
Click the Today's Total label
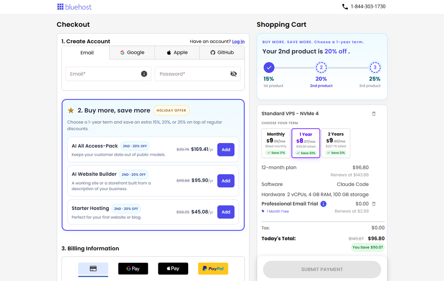[278, 238]
